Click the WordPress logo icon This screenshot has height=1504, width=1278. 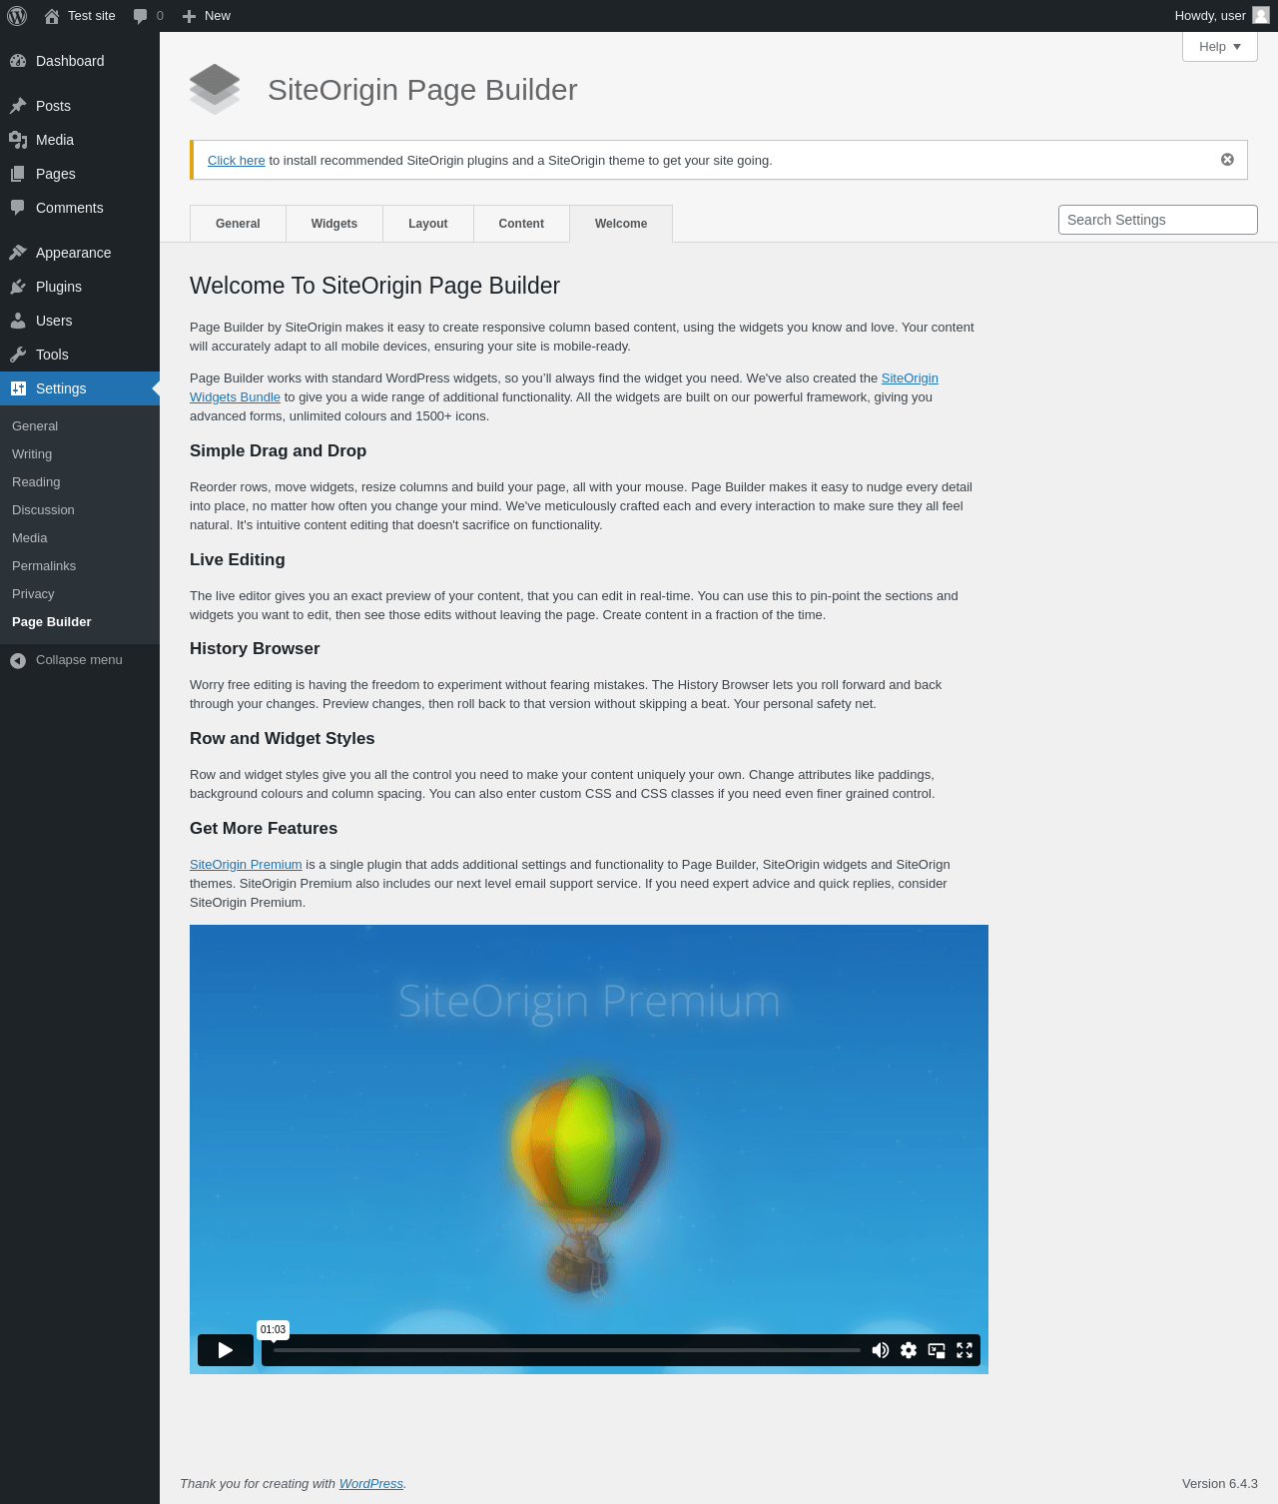[x=17, y=16]
